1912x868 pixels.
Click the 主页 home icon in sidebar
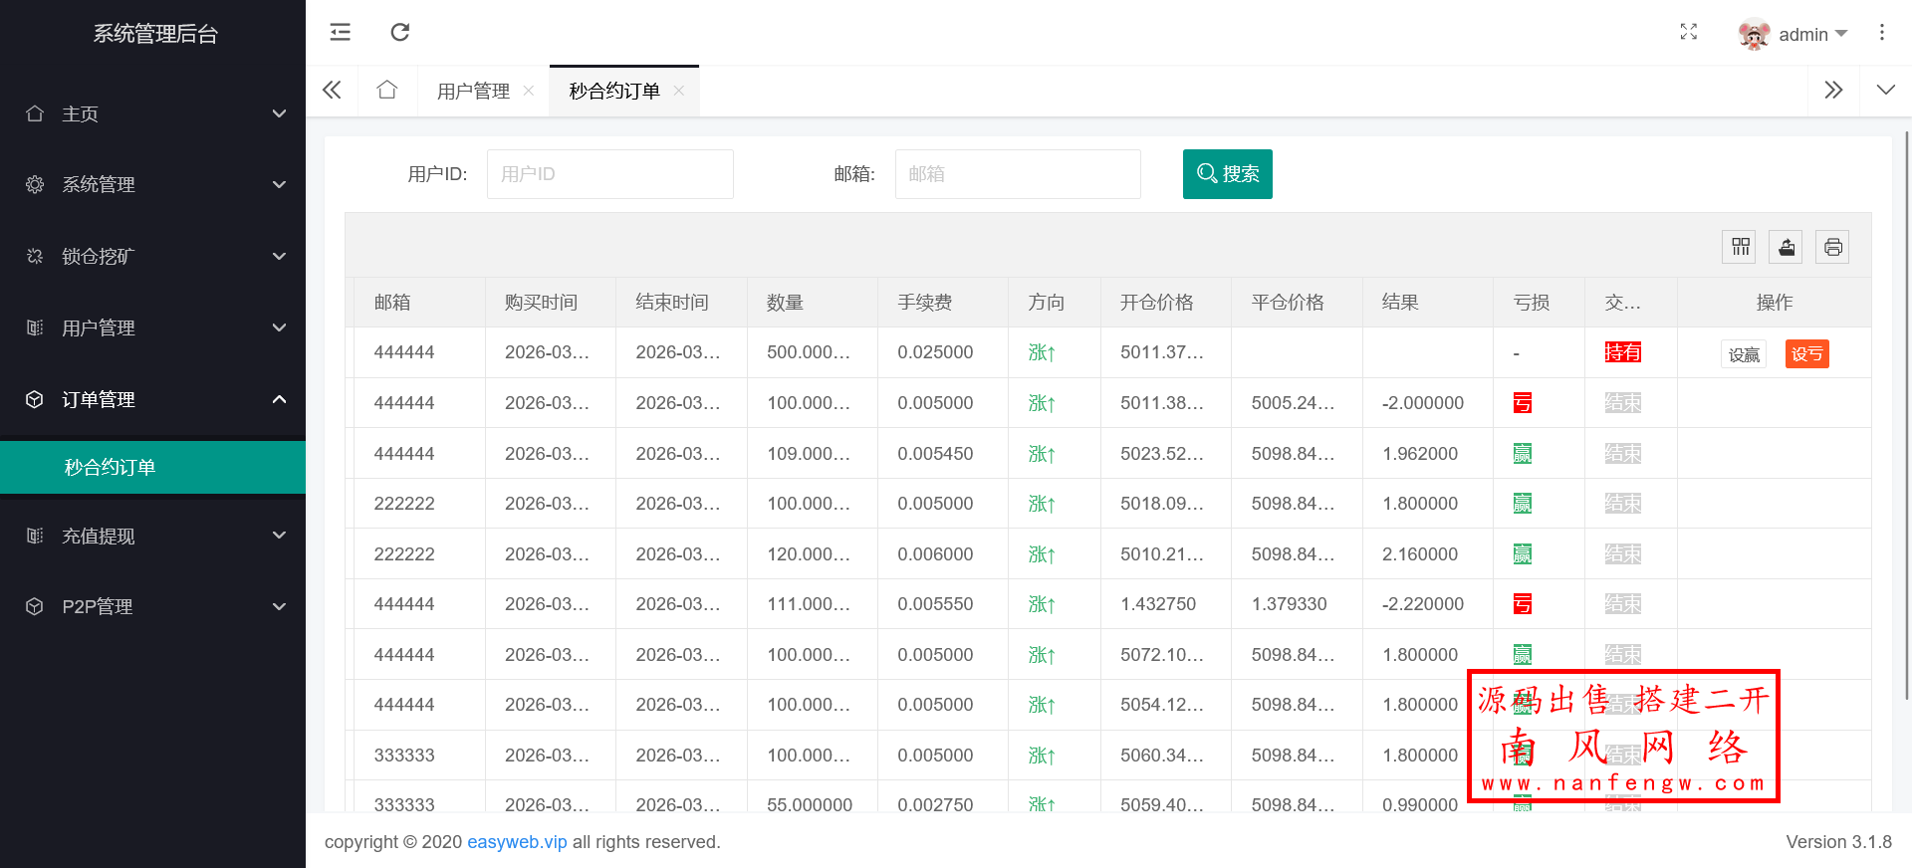pyautogui.click(x=35, y=113)
